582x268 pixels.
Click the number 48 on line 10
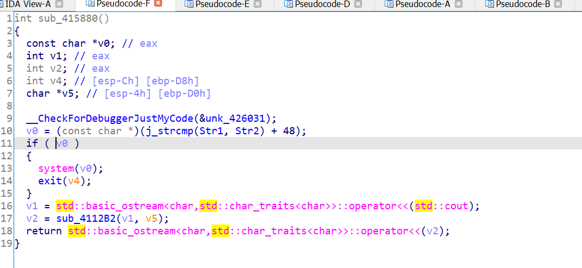point(289,131)
